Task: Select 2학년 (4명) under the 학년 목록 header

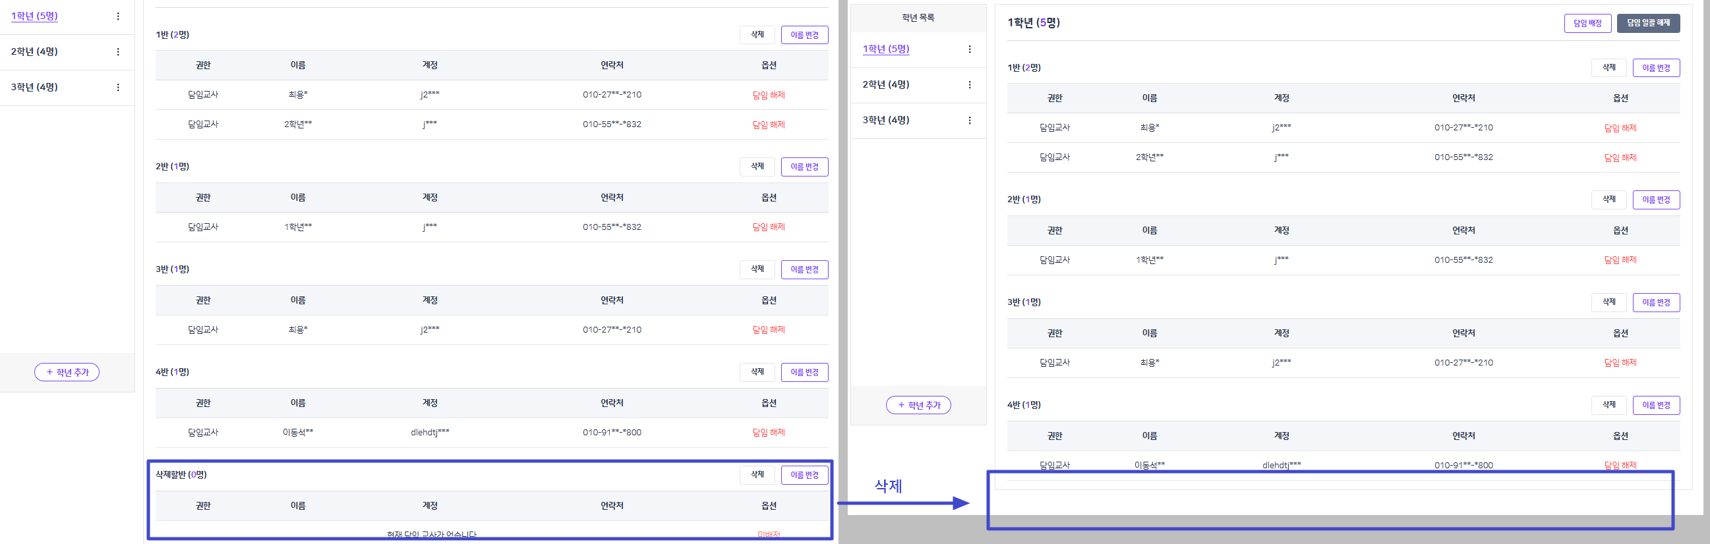Action: click(886, 84)
